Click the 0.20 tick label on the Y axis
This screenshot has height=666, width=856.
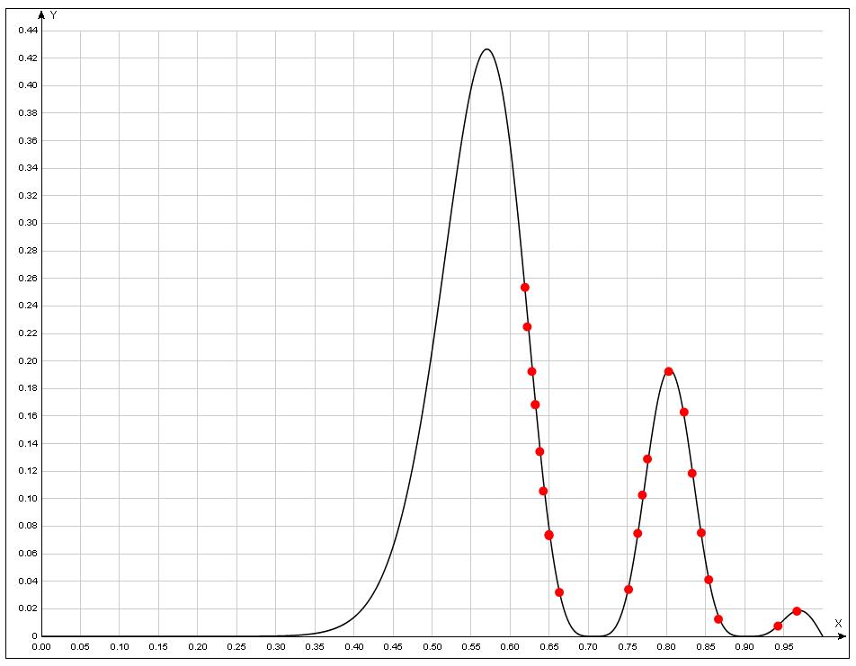(x=28, y=361)
